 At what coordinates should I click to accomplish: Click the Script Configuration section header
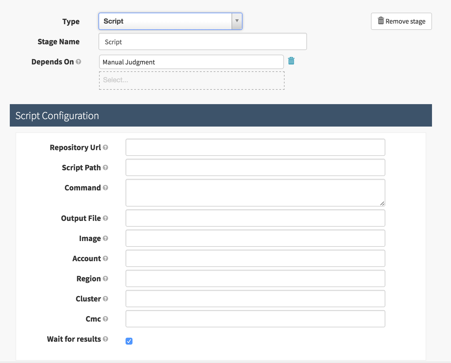[221, 116]
